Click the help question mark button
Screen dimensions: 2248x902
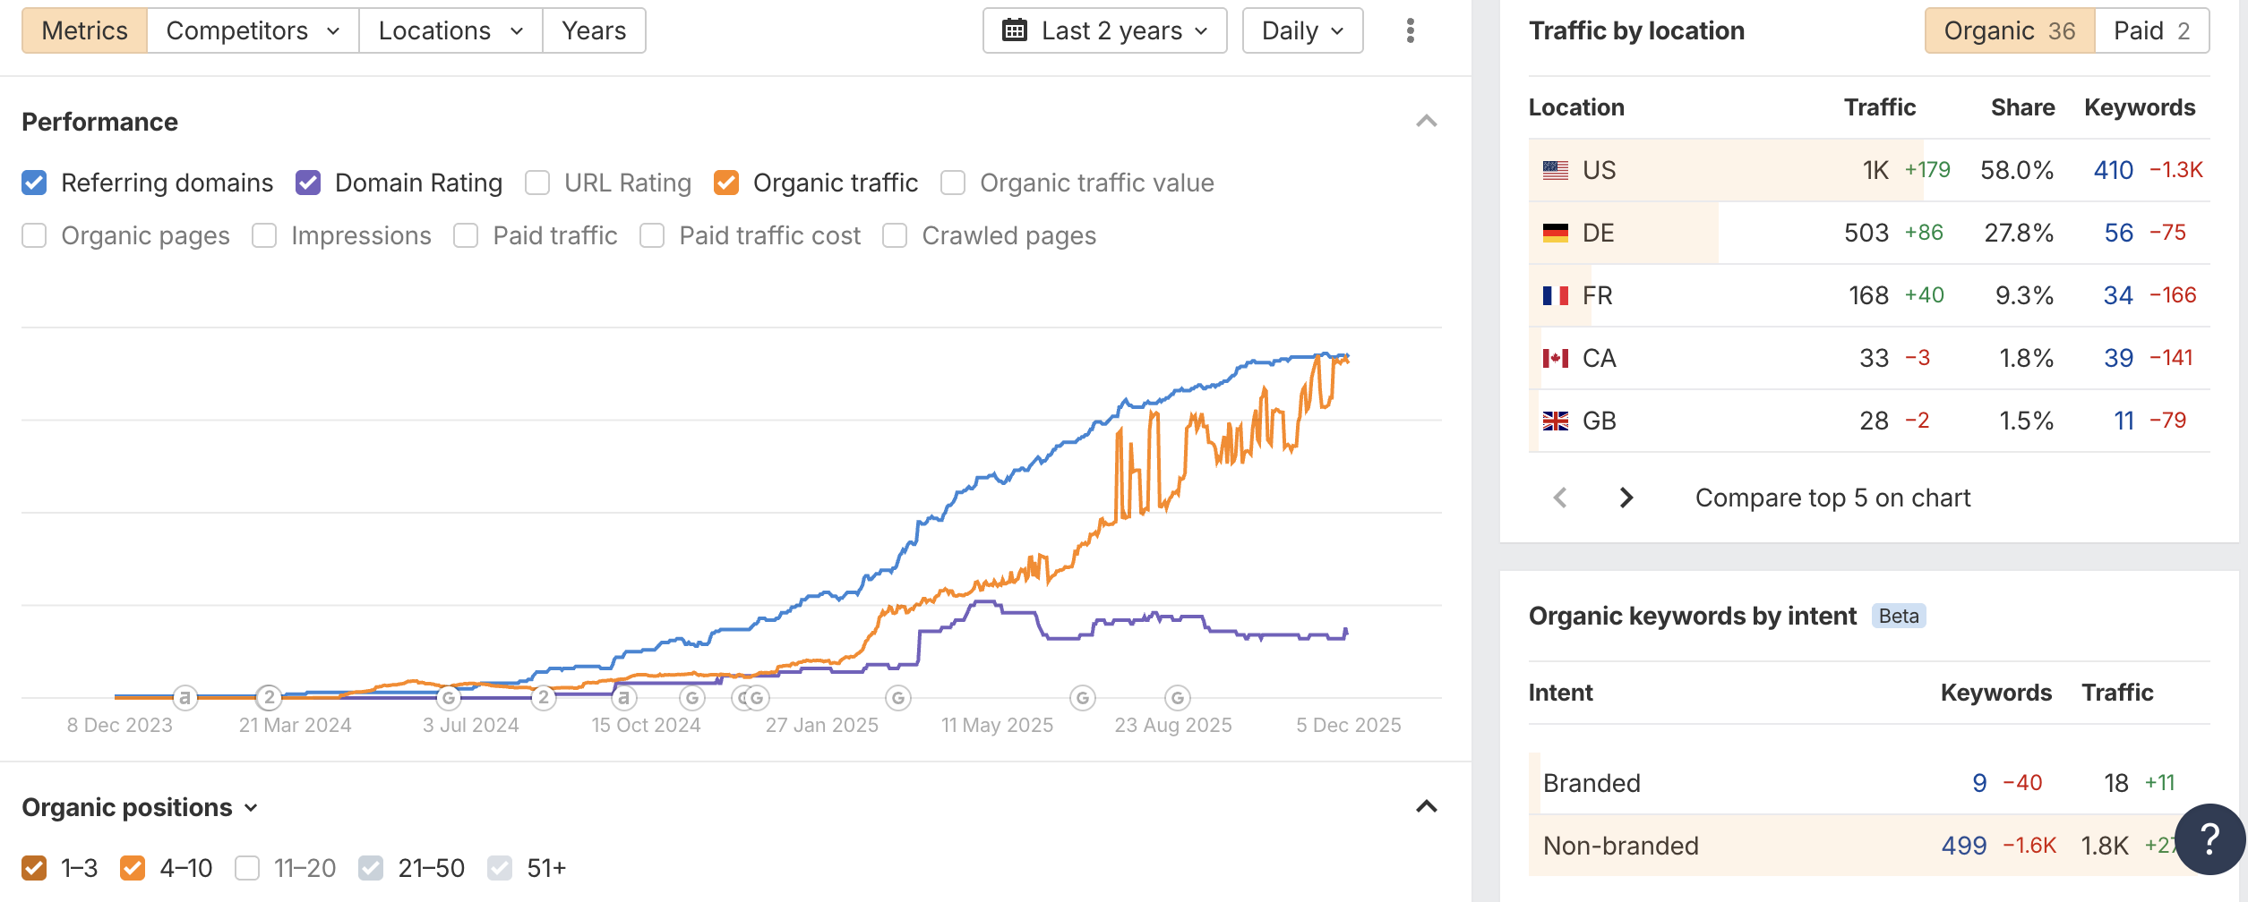coord(2209,838)
